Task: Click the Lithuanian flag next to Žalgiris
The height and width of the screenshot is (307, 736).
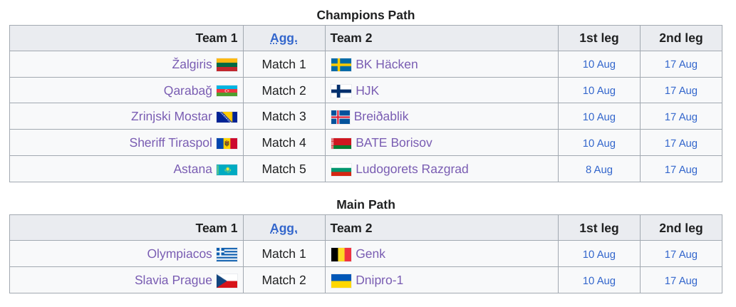Action: point(227,65)
